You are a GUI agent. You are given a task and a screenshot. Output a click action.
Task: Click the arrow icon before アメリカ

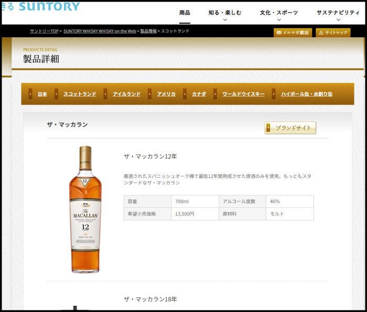(150, 94)
